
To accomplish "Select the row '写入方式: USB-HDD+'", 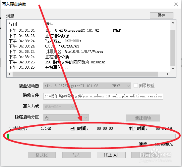I will 89,41.
